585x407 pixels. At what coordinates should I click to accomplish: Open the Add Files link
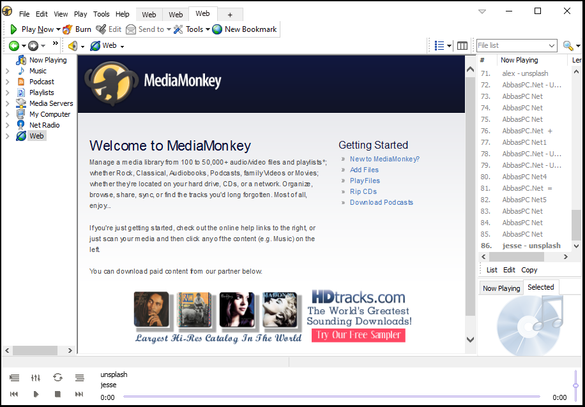pyautogui.click(x=364, y=170)
